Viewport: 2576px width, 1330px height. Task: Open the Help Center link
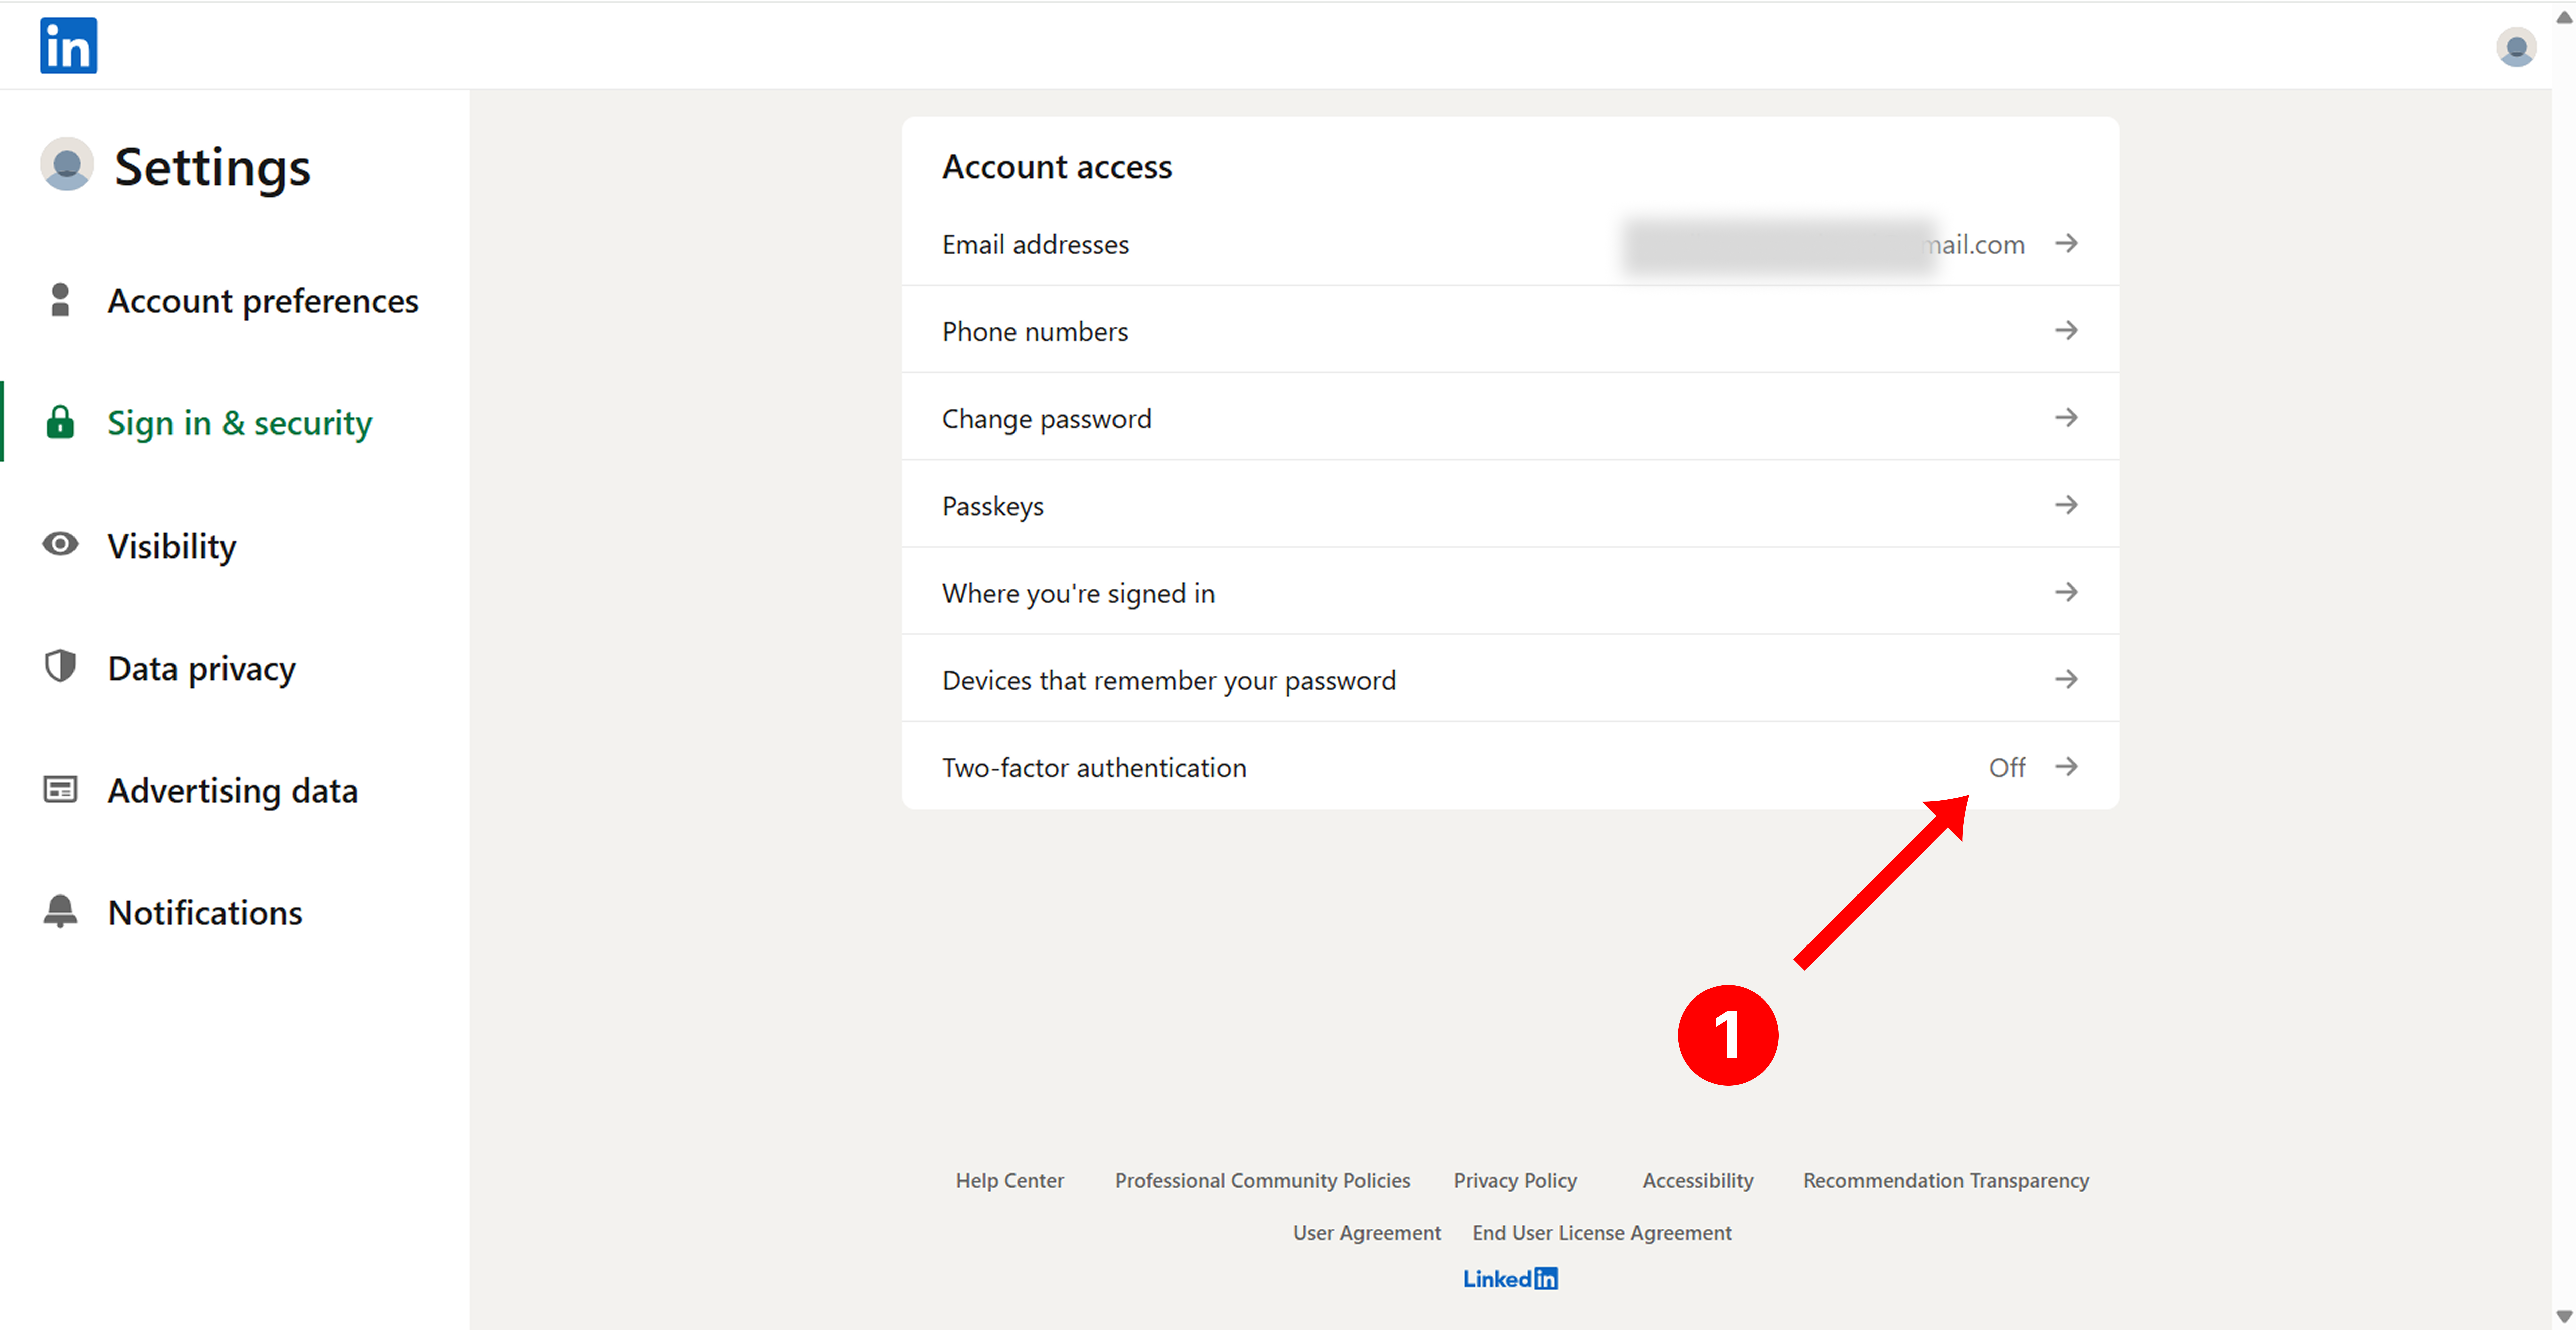coord(1010,1180)
